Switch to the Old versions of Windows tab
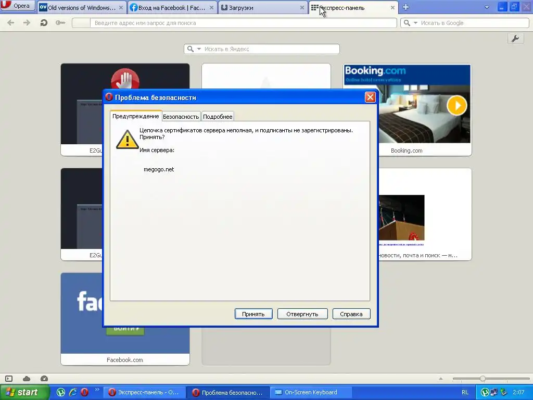This screenshot has height=400, width=533. 82,7
